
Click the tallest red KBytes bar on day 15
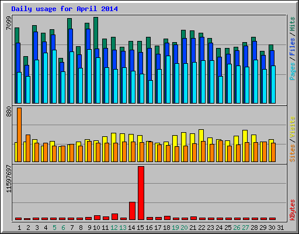coord(141,193)
